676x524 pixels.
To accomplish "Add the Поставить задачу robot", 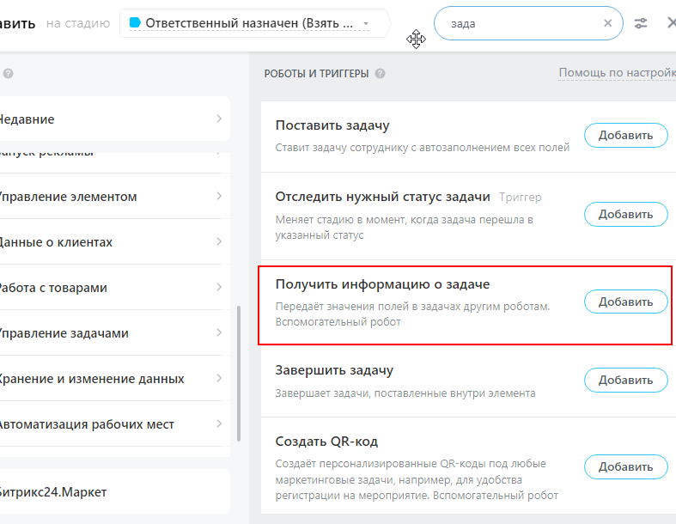I will coord(625,135).
